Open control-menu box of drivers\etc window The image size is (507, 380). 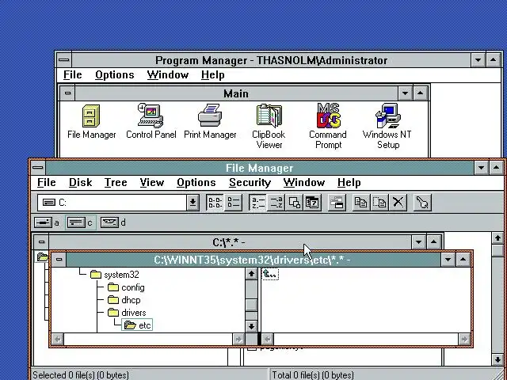[x=59, y=259]
